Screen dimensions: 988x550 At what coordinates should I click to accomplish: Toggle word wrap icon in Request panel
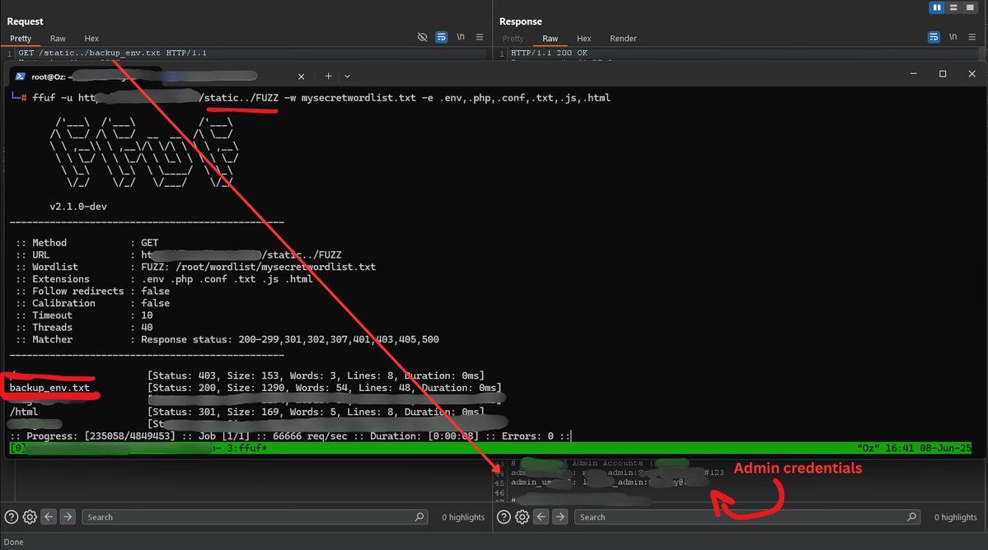[442, 37]
